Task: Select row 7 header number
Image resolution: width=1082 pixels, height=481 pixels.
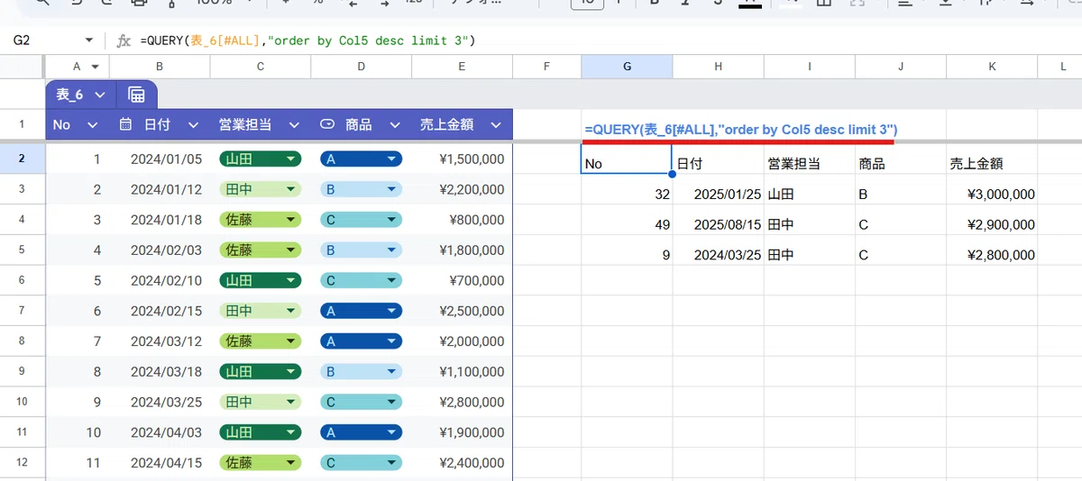Action: tap(23, 311)
